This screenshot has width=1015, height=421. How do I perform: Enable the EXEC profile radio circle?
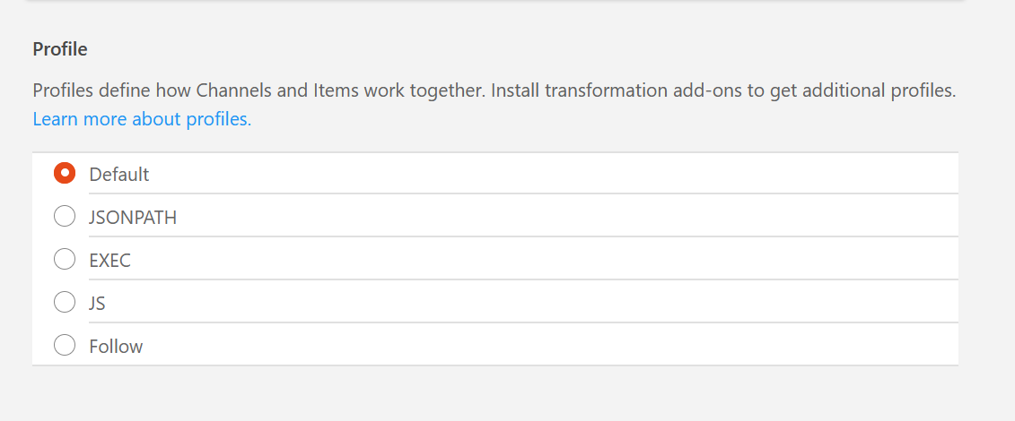(65, 260)
